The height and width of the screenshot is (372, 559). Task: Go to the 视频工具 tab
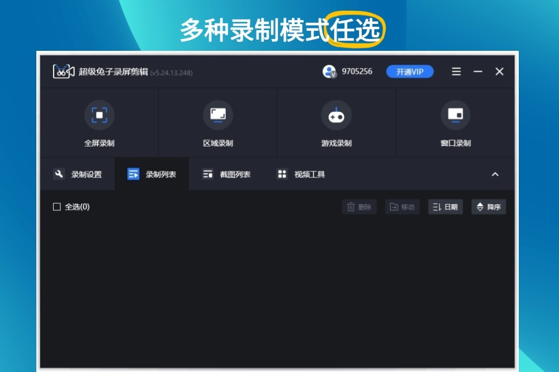[301, 174]
